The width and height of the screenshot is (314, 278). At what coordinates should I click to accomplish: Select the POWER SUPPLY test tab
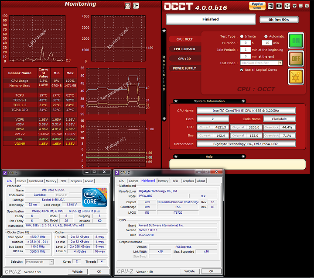pyautogui.click(x=184, y=68)
